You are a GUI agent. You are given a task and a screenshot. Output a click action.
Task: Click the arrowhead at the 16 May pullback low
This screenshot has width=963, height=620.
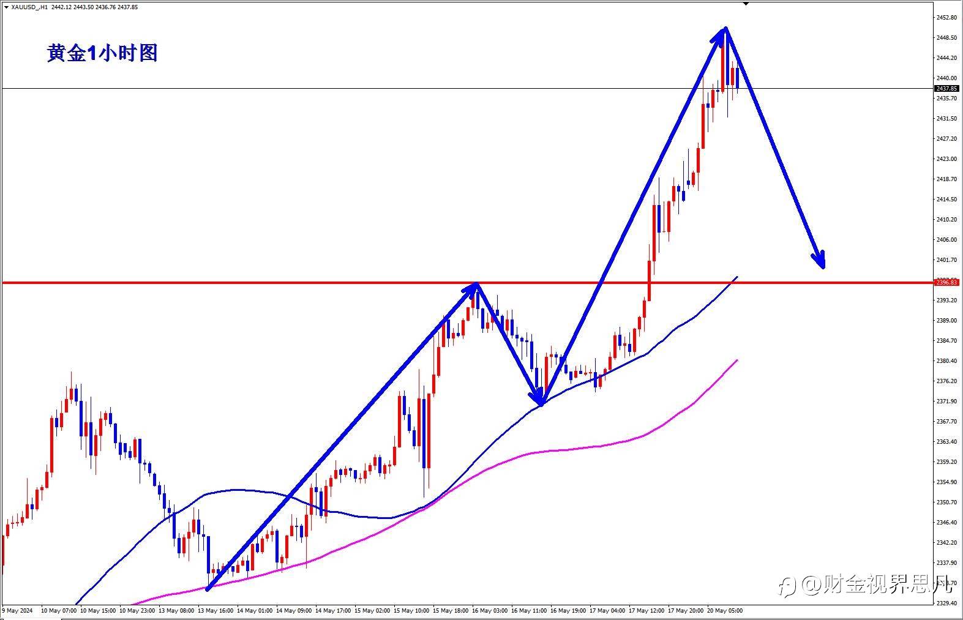click(x=539, y=398)
